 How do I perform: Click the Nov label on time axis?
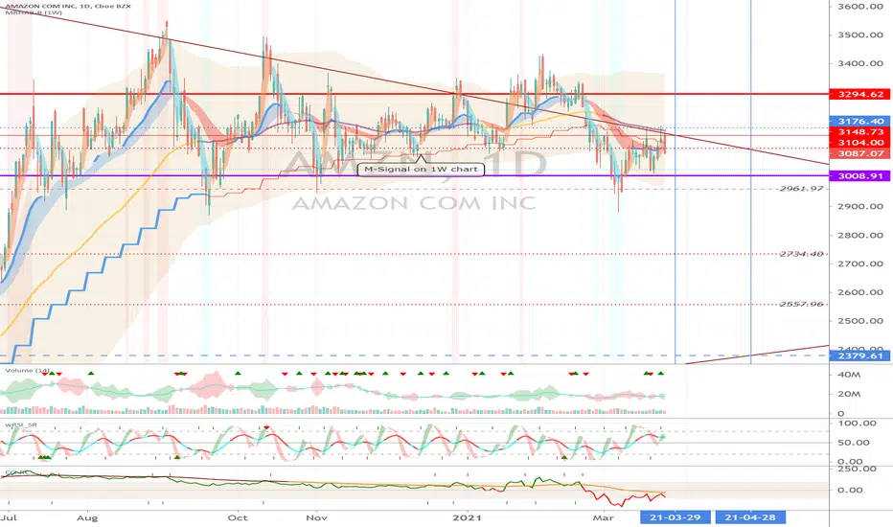tap(316, 517)
